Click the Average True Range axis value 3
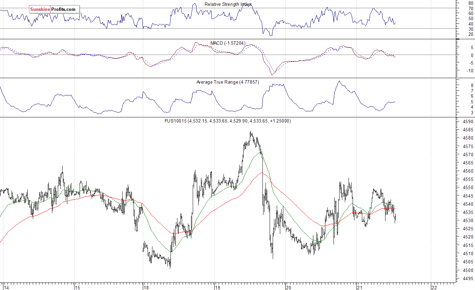Viewport: 475px width, 290px height. (x=472, y=113)
